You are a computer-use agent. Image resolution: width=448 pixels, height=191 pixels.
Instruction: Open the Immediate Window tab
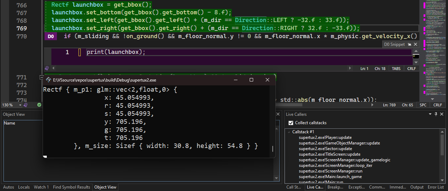[x=398, y=187]
